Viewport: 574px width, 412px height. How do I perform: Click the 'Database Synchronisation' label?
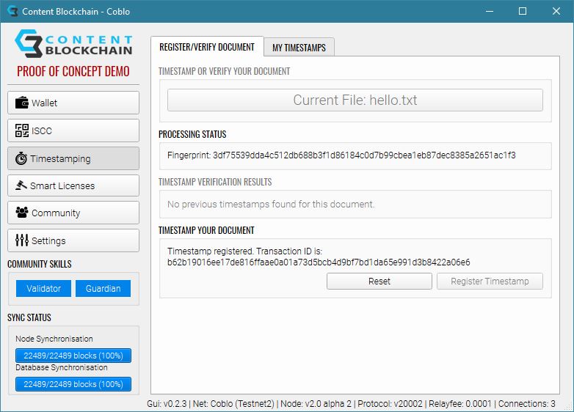point(62,367)
